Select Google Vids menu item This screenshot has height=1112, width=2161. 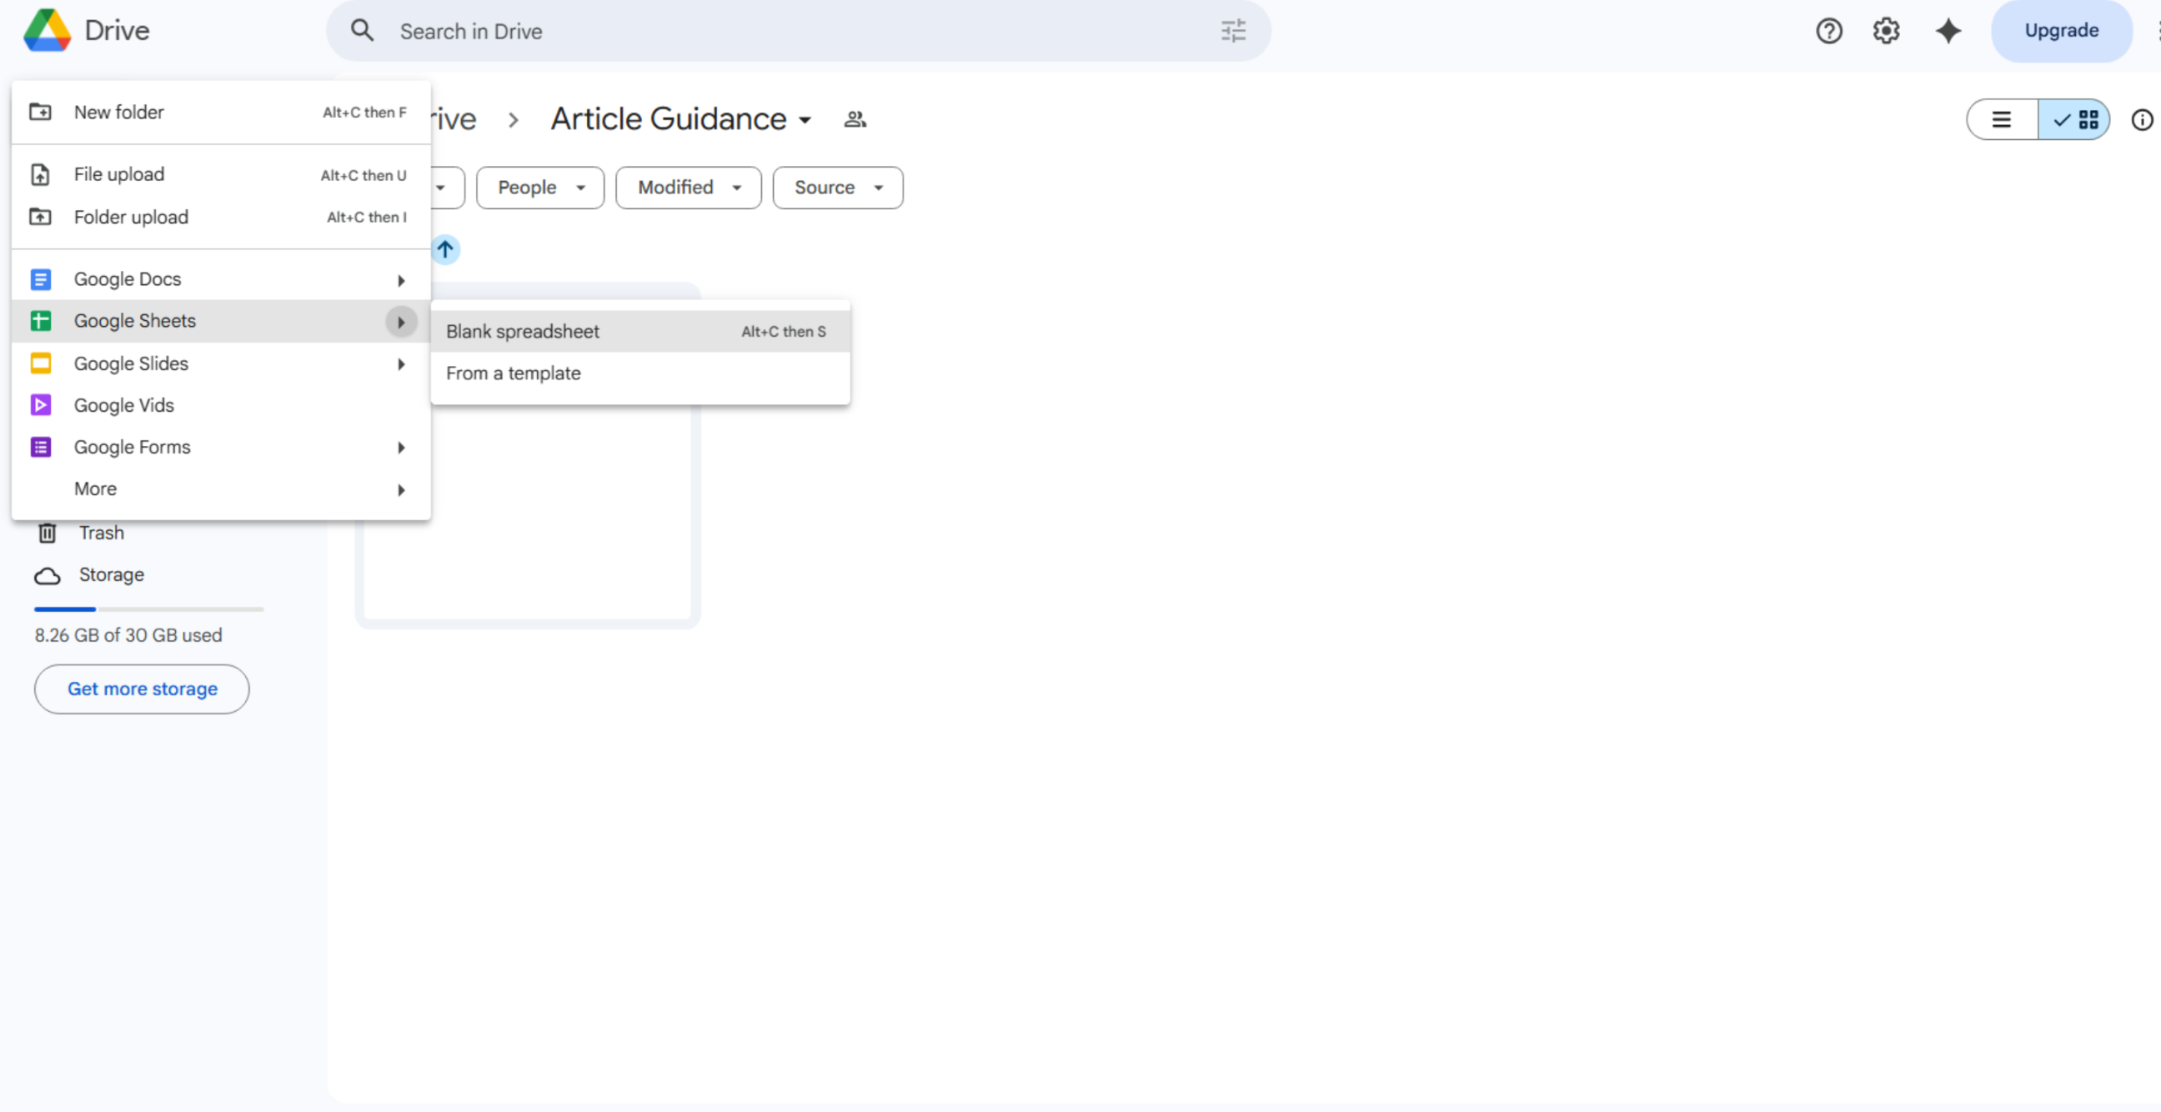(x=222, y=405)
